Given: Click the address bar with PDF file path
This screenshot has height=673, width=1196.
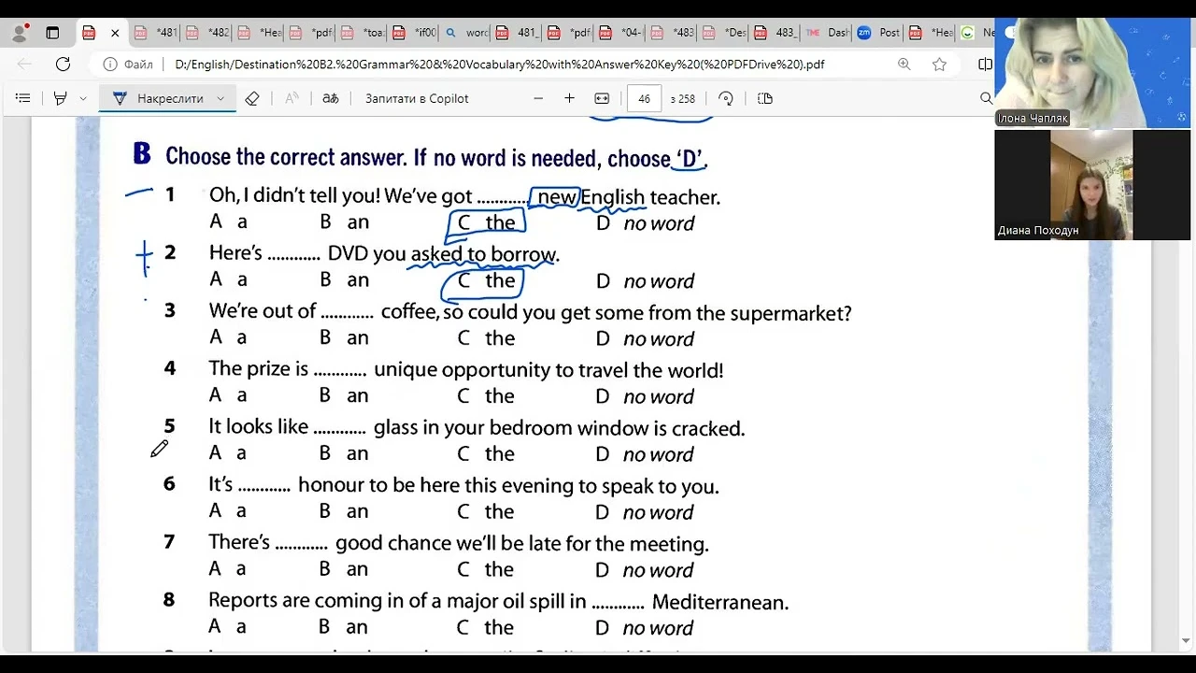Looking at the screenshot, I should pyautogui.click(x=499, y=64).
